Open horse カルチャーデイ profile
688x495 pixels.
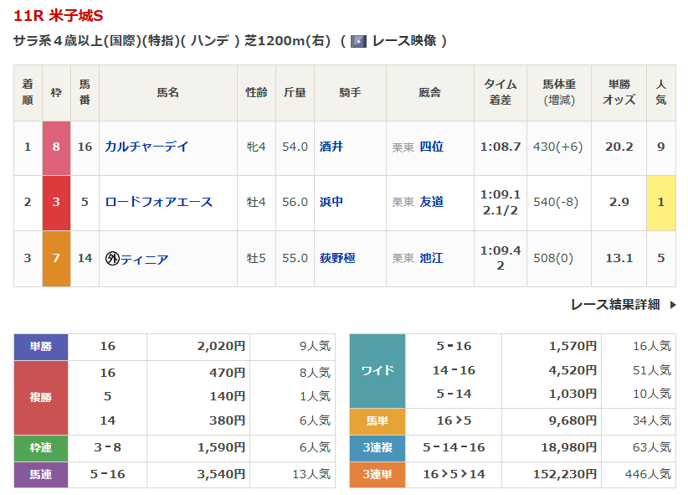coord(146,147)
